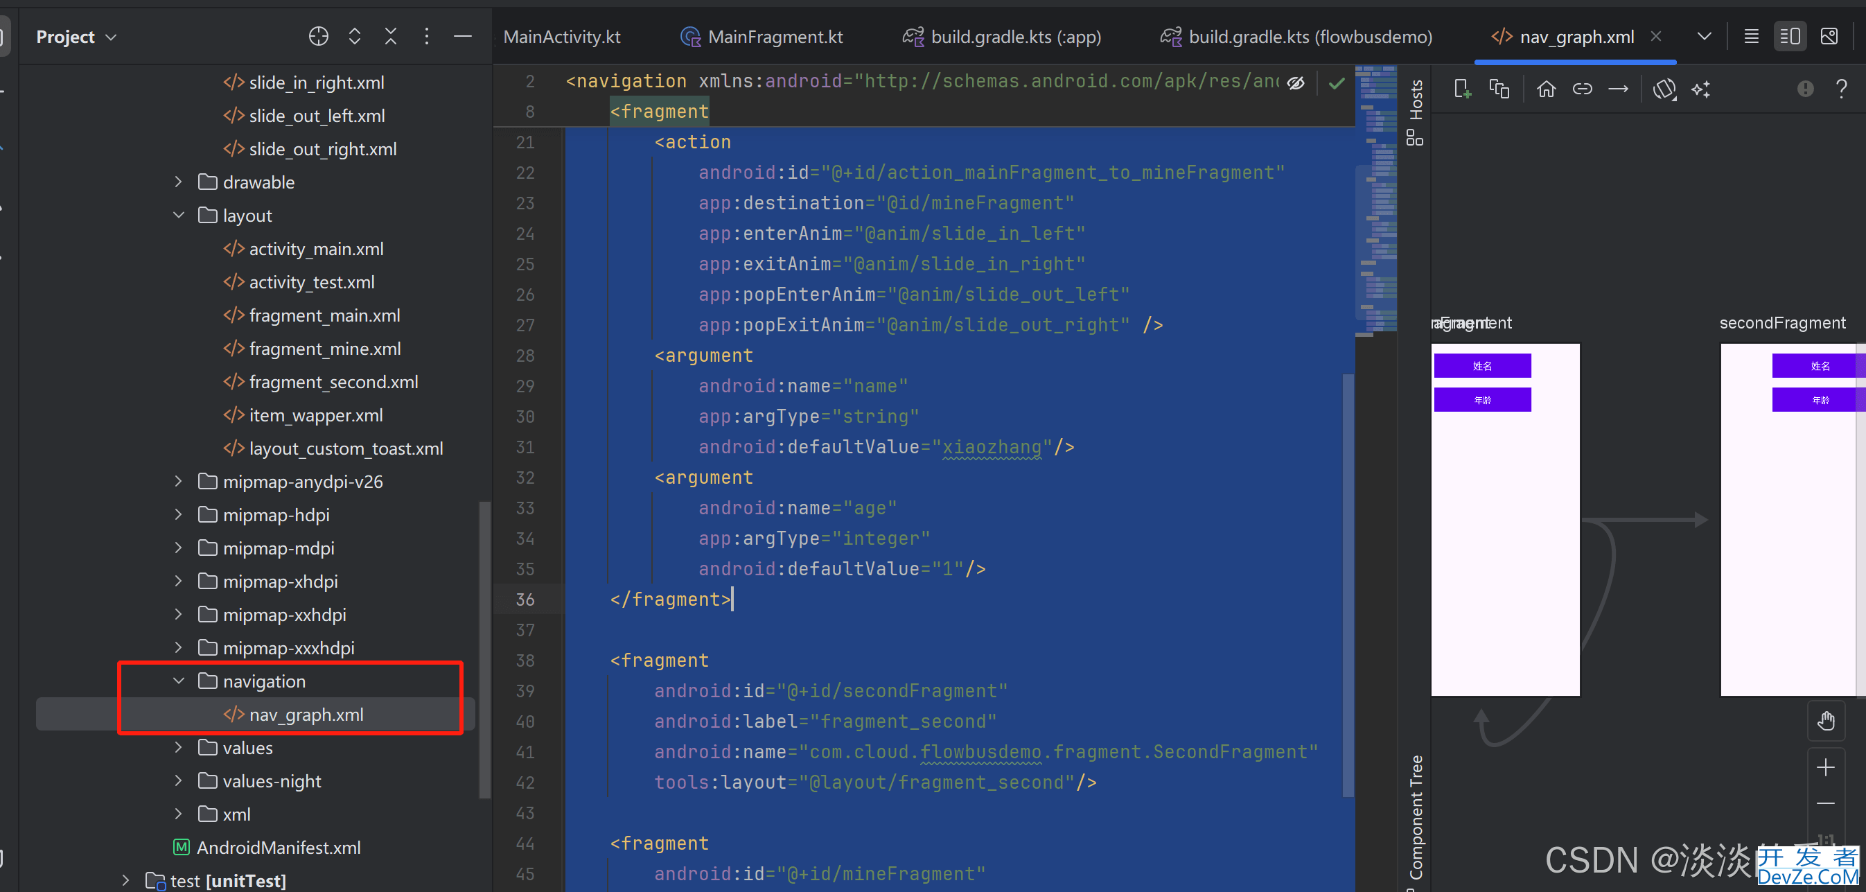Open the Component Tree side panel
The height and width of the screenshot is (892, 1866).
click(x=1416, y=819)
